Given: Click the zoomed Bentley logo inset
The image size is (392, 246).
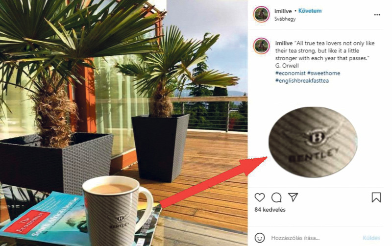Looking at the screenshot, I should pos(313,142).
